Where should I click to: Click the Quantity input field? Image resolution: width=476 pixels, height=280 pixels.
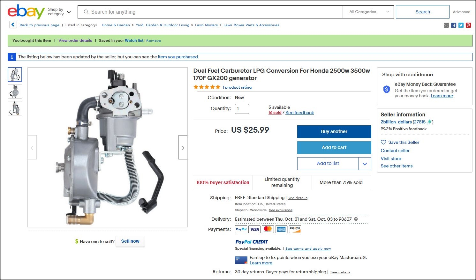coord(242,109)
